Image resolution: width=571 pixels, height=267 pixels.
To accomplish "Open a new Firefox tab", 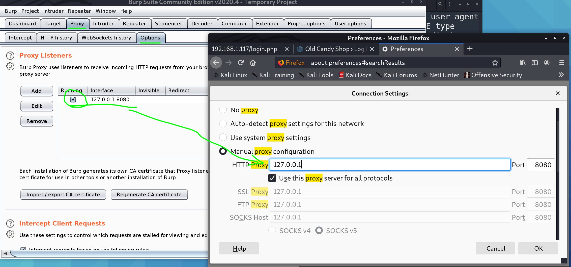I will tap(470, 49).
